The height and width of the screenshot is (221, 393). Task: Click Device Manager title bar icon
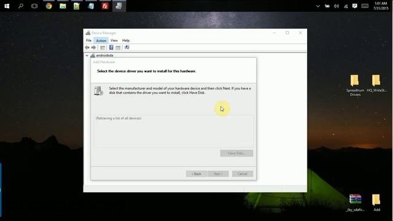[88, 33]
